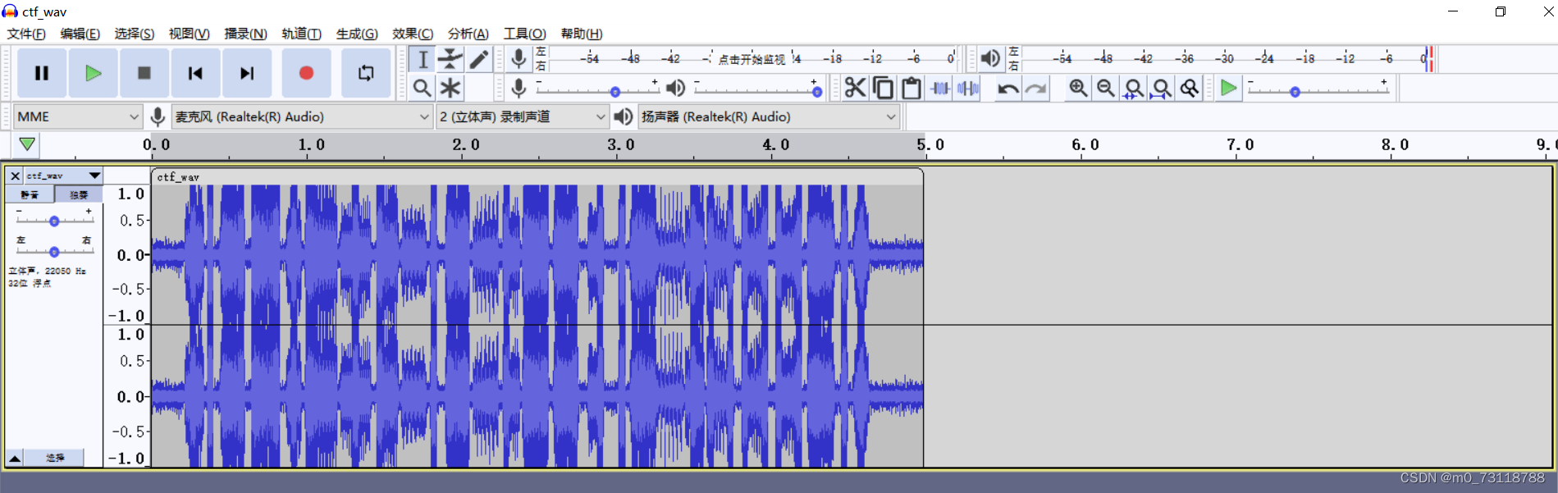
Task: Silence the selected audio
Action: 968,88
